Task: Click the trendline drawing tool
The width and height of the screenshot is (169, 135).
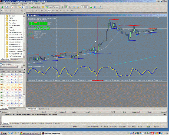Action: [x=18, y=11]
